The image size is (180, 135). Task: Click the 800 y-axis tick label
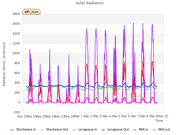point(17,63)
